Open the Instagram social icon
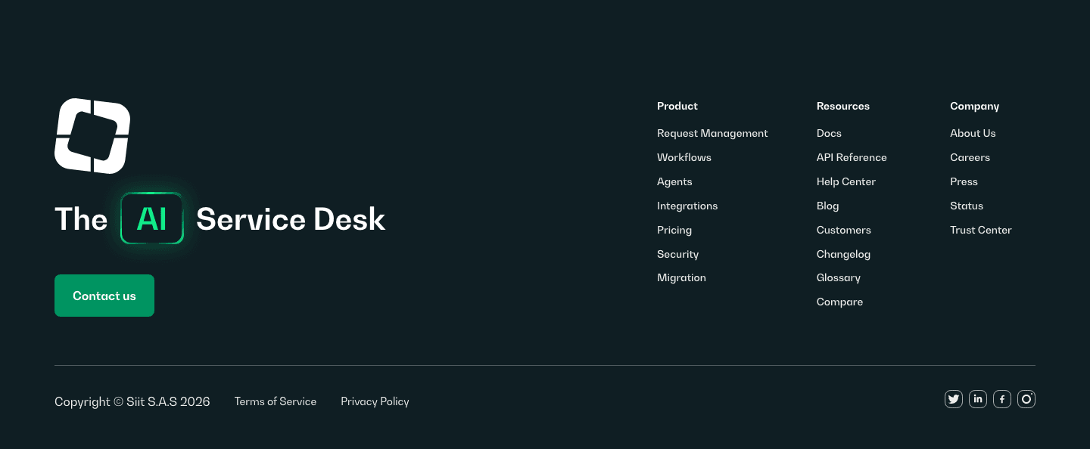1090x449 pixels. tap(1026, 399)
